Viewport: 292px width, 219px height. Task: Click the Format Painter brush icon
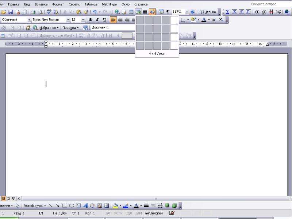[x=86, y=12]
